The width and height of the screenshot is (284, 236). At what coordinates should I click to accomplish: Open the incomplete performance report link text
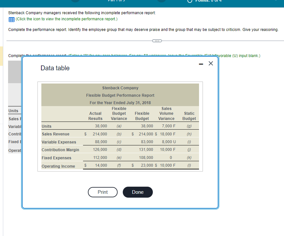67,19
